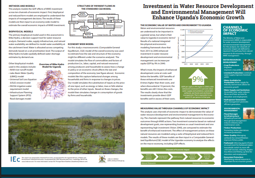Click the Uganda coat of arms emblem
This screenshot has width=255, height=178.
click(x=102, y=159)
